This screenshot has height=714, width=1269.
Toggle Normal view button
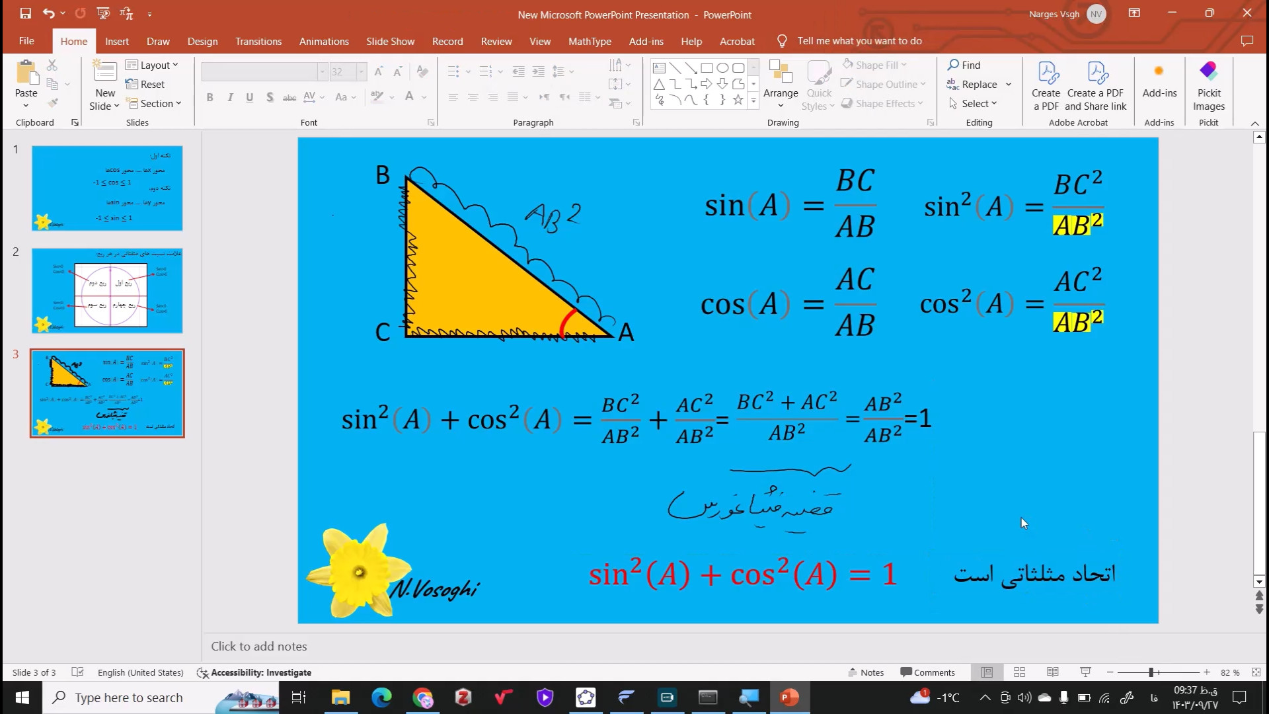coord(987,672)
